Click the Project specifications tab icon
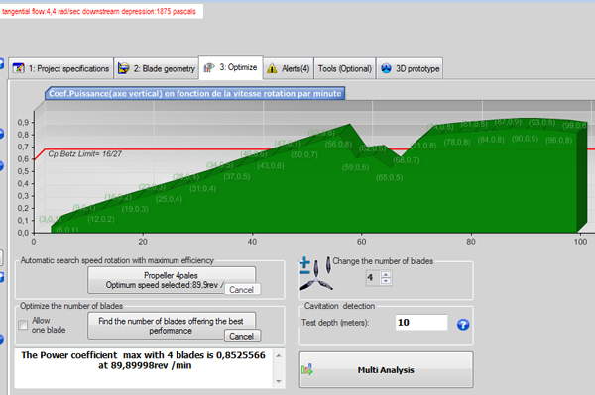 pyautogui.click(x=19, y=68)
